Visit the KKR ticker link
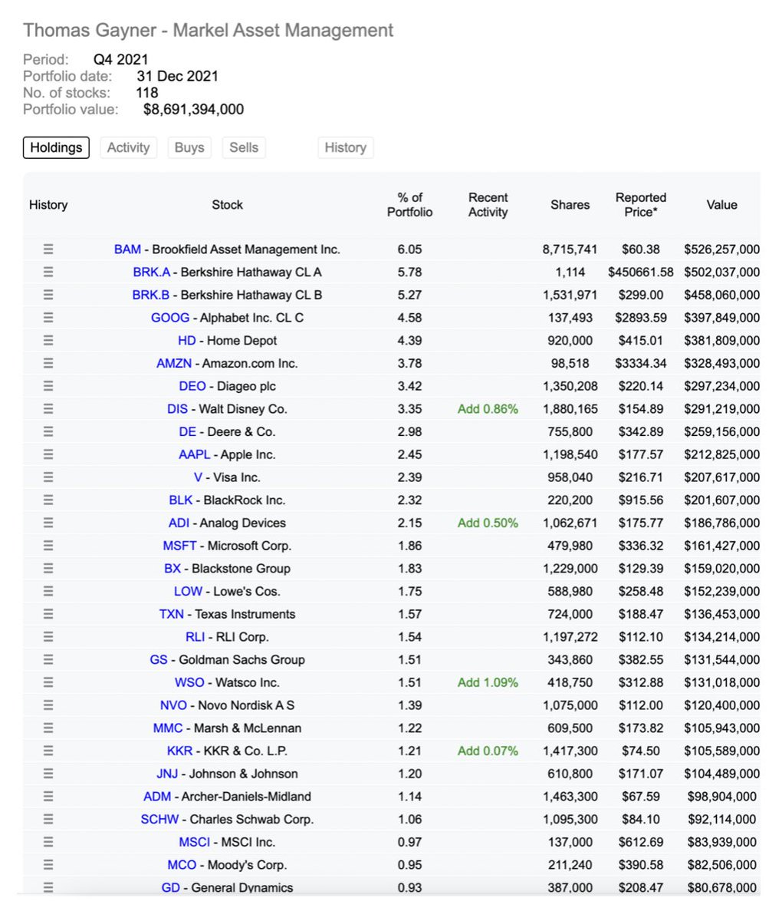The width and height of the screenshot is (782, 921). pos(179,751)
